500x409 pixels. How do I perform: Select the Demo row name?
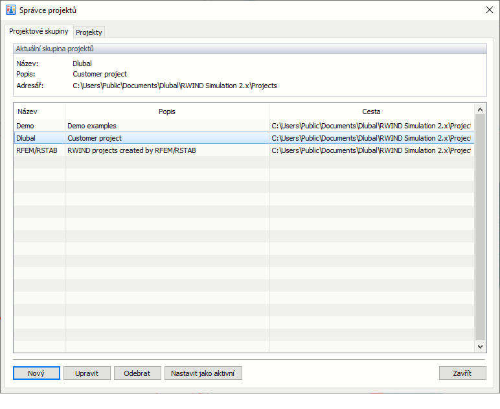[25, 126]
